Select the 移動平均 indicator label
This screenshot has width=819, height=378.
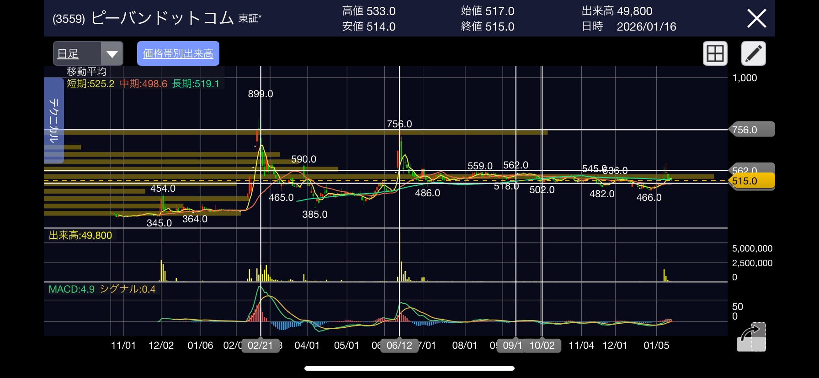click(x=87, y=72)
